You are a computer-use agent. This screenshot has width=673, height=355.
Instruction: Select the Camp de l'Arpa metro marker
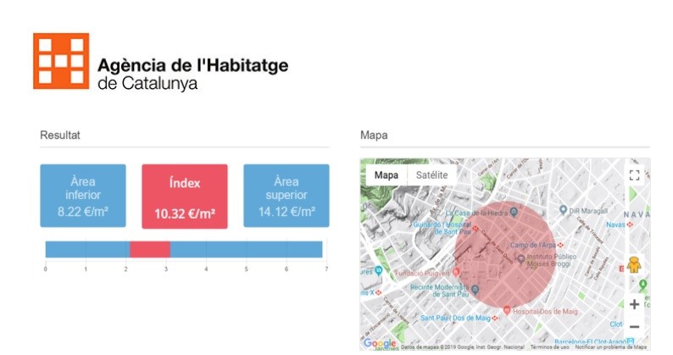pos(560,246)
